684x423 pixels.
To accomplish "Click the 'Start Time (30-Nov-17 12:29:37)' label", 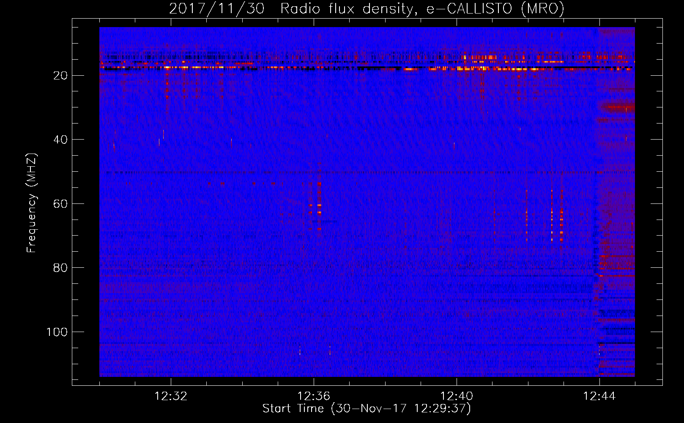I will tap(367, 408).
